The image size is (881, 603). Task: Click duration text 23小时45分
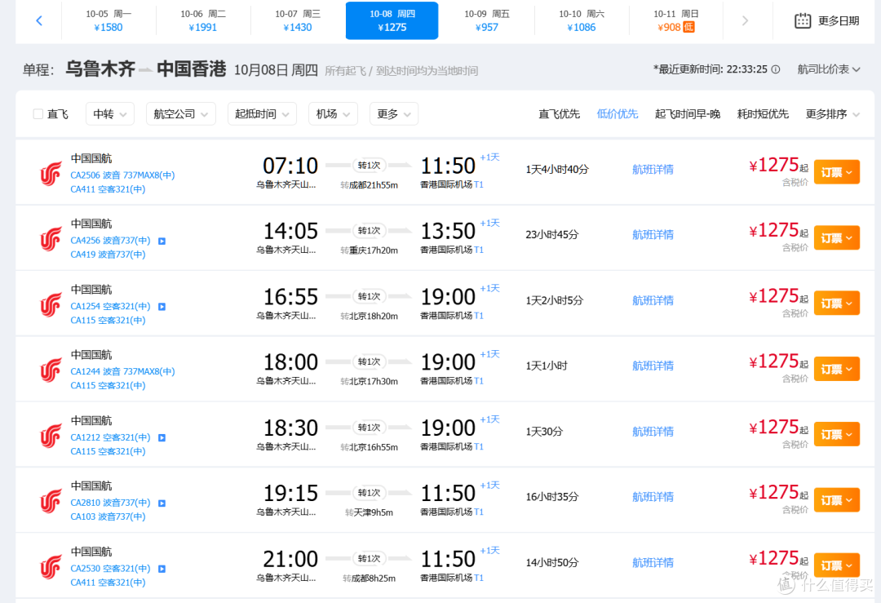(x=551, y=235)
